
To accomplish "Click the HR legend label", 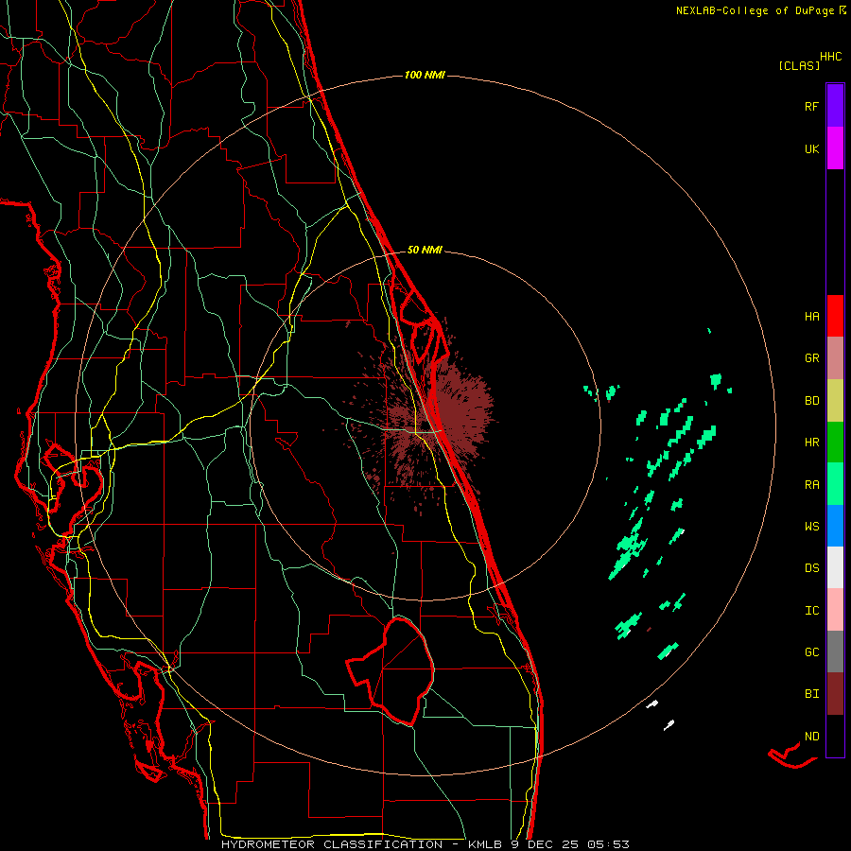I will tap(811, 443).
